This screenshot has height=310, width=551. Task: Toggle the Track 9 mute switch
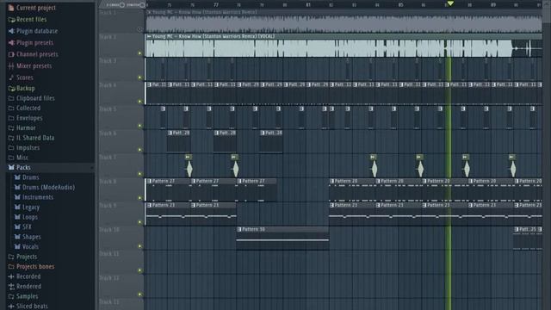[139, 222]
